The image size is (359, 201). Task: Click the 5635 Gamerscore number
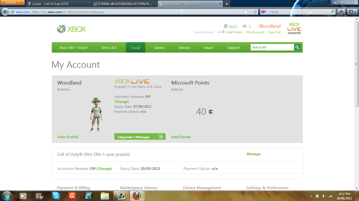point(233,26)
